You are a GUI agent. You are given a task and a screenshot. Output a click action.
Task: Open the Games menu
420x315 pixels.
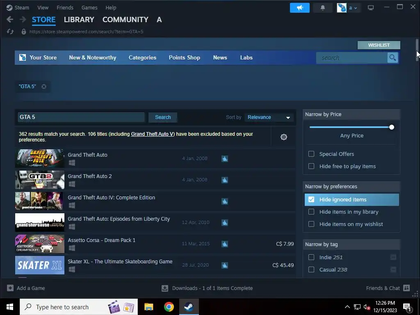coord(89,7)
